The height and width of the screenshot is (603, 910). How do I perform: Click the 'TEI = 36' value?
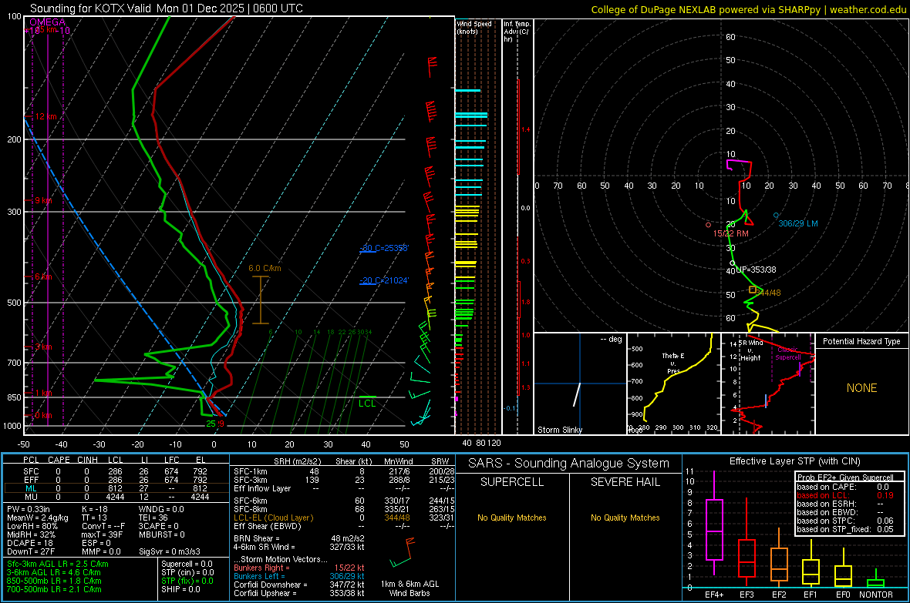pyautogui.click(x=153, y=518)
